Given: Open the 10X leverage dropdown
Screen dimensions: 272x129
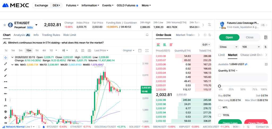Looking at the screenshot, I should pyautogui.click(x=251, y=47).
